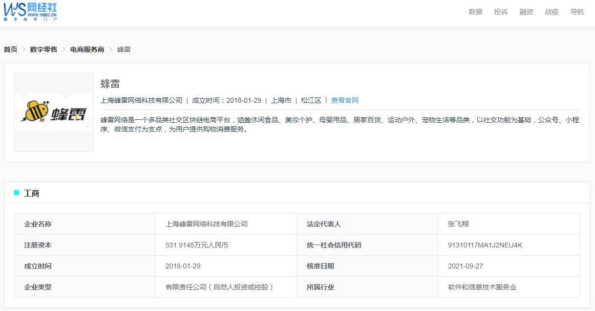595x311 pixels.
Task: Select 成立时间：2018-01-29 in header line
Action: [227, 100]
